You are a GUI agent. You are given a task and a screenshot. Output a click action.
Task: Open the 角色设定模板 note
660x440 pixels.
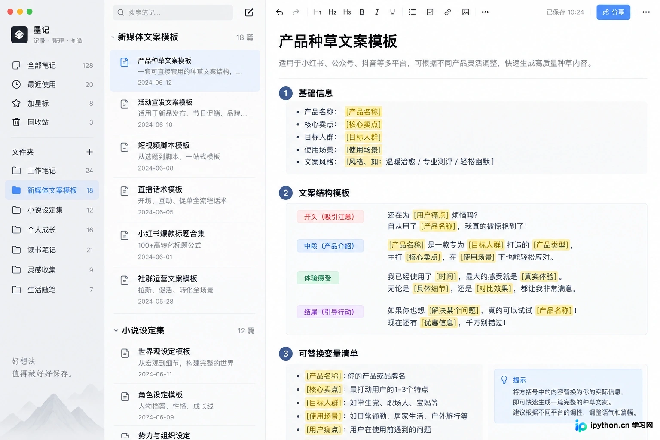(185, 405)
